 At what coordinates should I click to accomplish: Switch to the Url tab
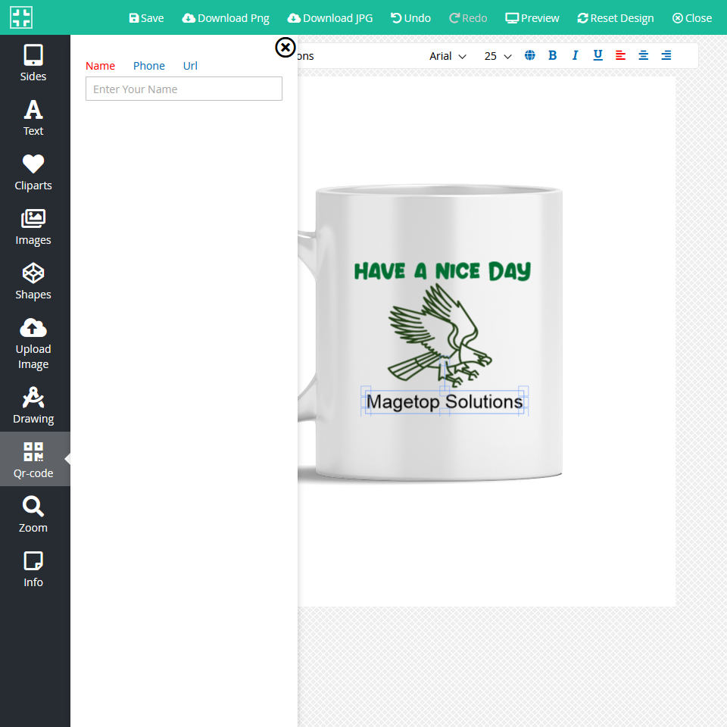coord(190,66)
